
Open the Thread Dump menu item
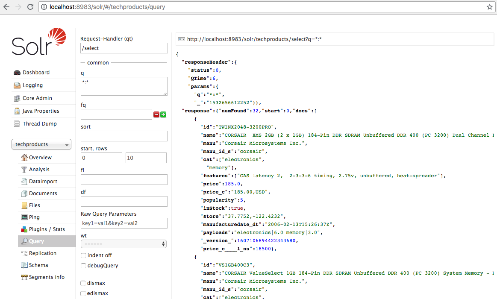point(40,124)
